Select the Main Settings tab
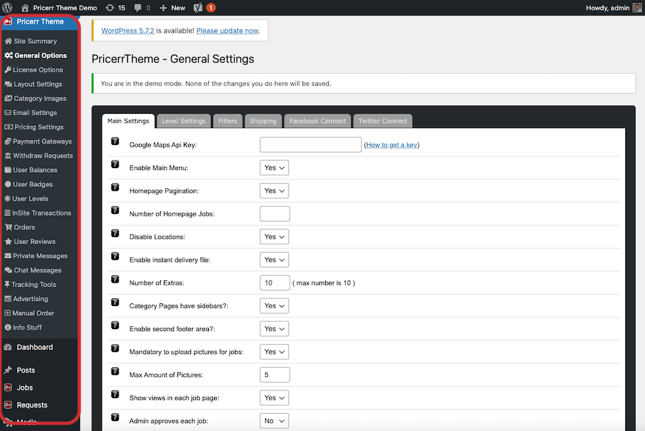This screenshot has width=645, height=431. pyautogui.click(x=128, y=121)
